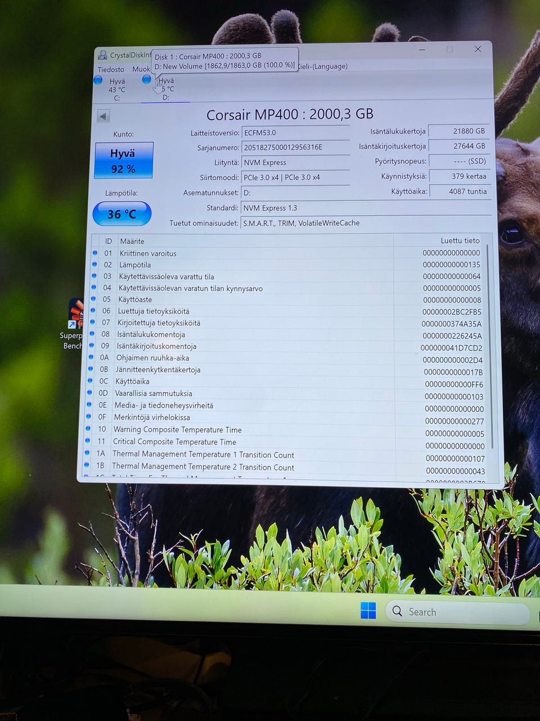Click the status dot for row 0C Käyttöaika
This screenshot has width=540, height=721.
click(90, 381)
